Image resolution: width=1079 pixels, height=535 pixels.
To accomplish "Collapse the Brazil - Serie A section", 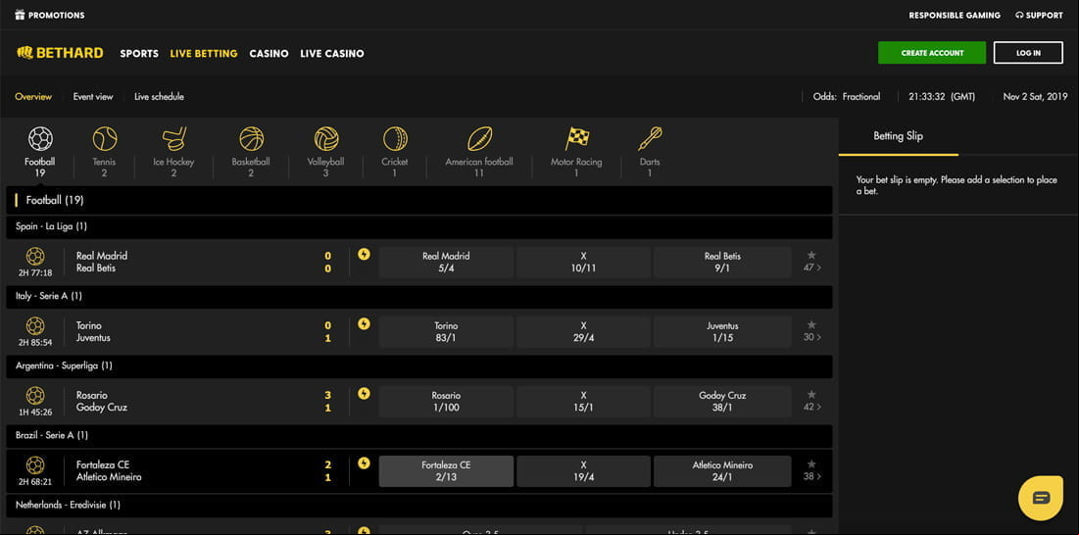I will pyautogui.click(x=419, y=435).
